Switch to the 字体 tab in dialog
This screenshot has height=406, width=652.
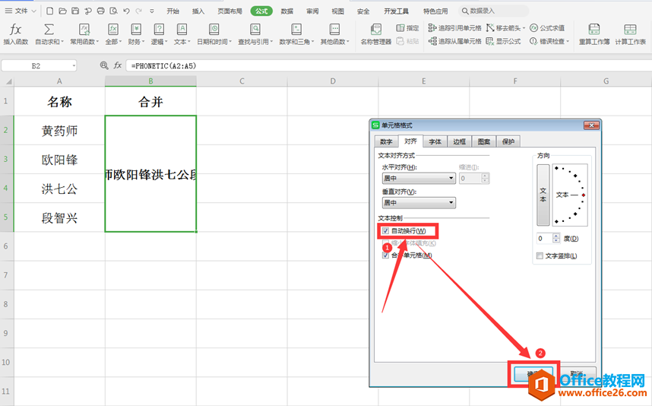click(x=435, y=141)
